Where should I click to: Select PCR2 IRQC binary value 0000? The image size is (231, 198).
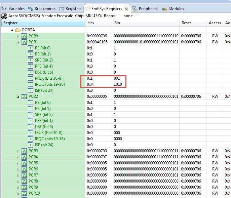[x=118, y=139]
